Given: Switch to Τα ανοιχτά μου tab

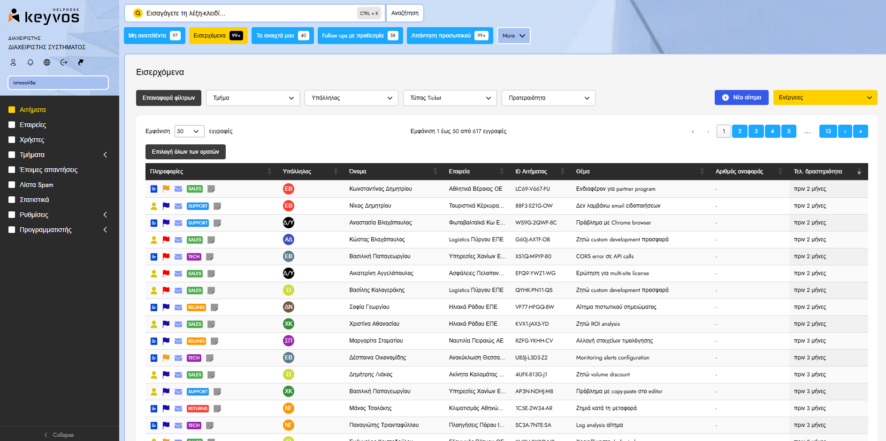Looking at the screenshot, I should [283, 36].
